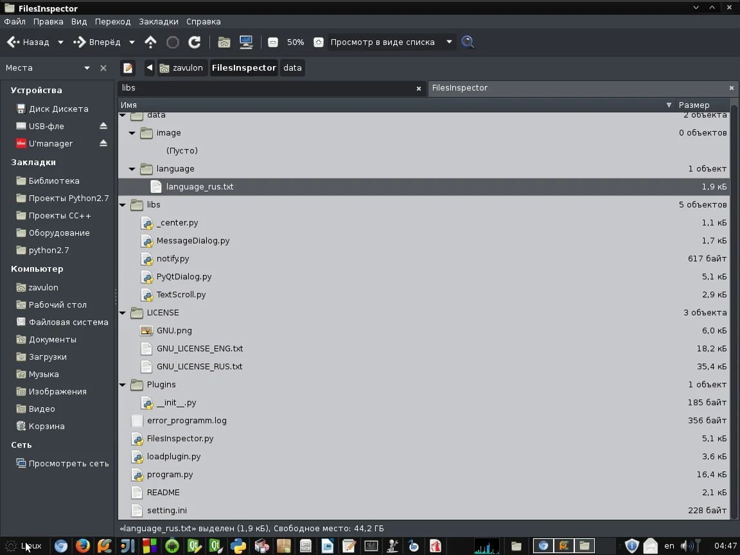The height and width of the screenshot is (555, 740).
Task: Select the setting.ini file
Action: pos(424,511)
